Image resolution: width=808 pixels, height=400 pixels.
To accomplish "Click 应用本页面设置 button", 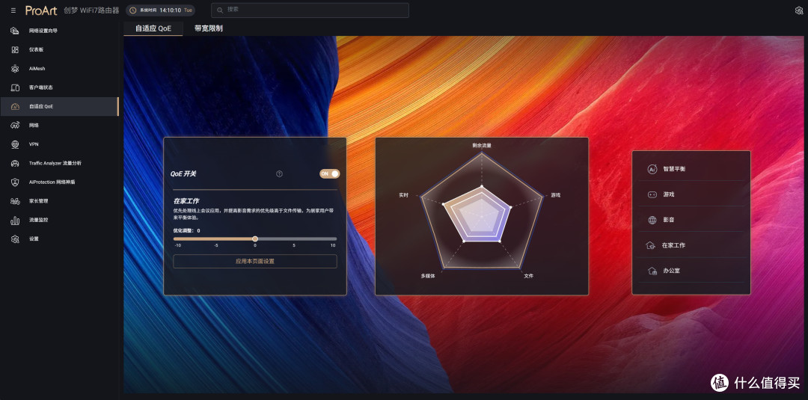I will pyautogui.click(x=255, y=262).
